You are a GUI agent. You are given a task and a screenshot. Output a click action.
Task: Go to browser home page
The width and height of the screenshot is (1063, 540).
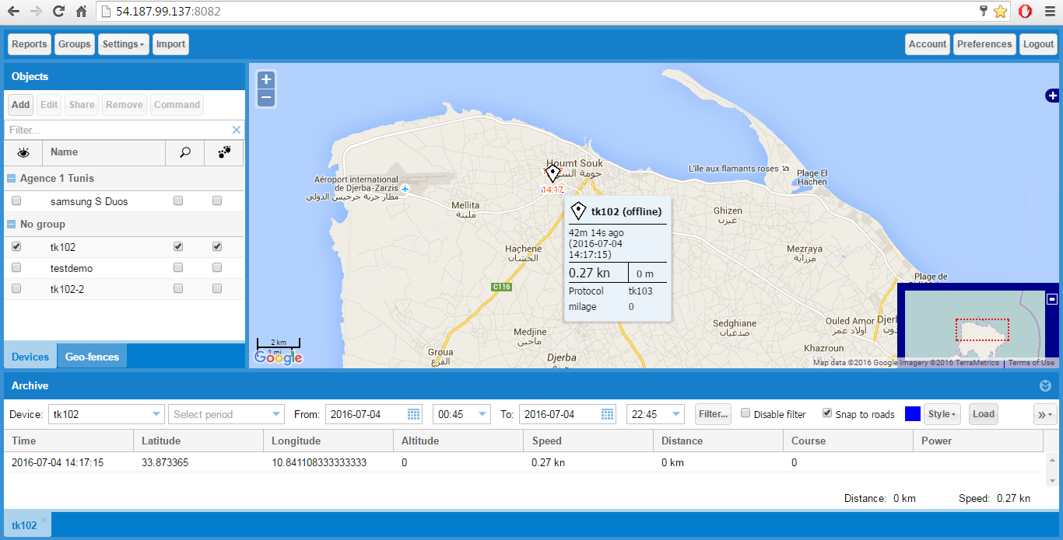click(81, 12)
